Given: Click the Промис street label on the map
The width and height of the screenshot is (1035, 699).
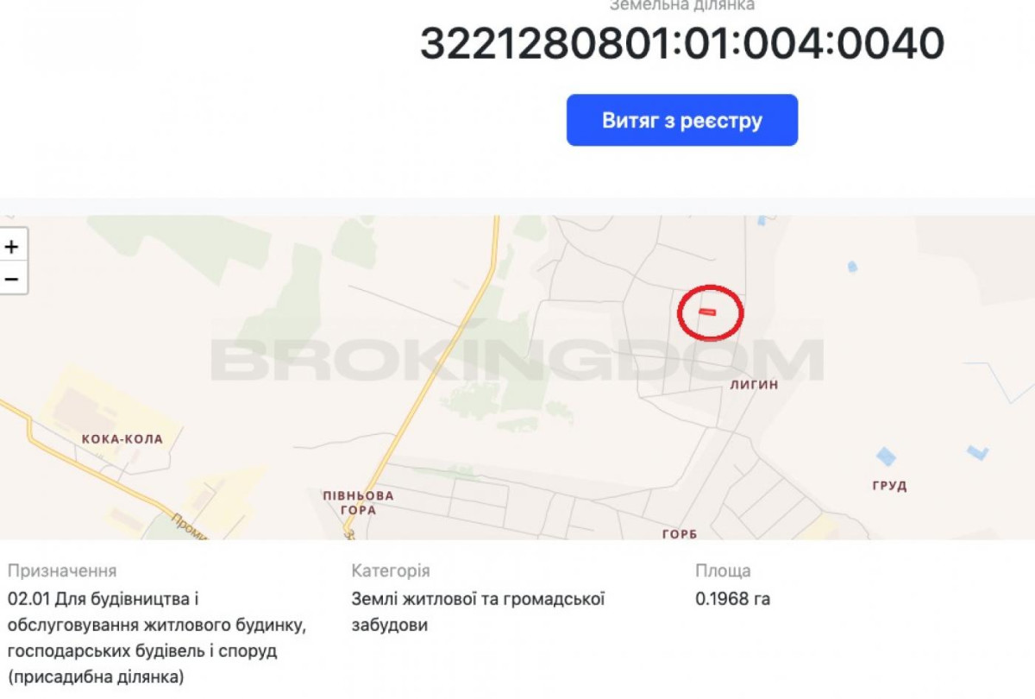Looking at the screenshot, I should pyautogui.click(x=190, y=526).
